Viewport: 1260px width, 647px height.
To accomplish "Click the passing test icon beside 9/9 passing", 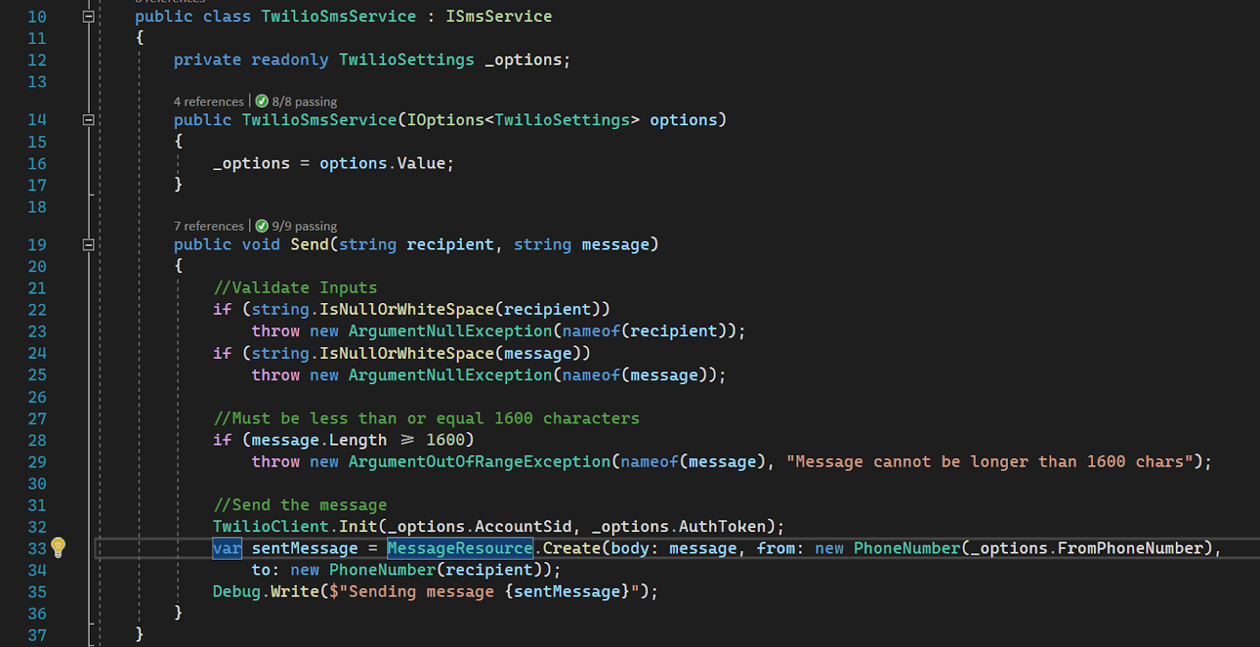I will pos(262,226).
